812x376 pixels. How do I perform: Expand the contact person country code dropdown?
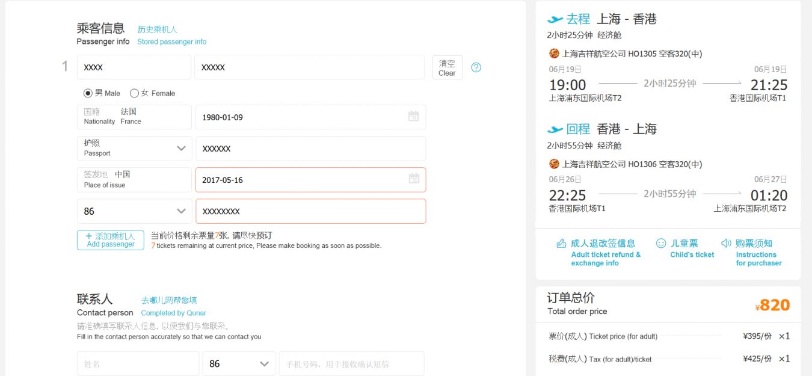pyautogui.click(x=264, y=364)
